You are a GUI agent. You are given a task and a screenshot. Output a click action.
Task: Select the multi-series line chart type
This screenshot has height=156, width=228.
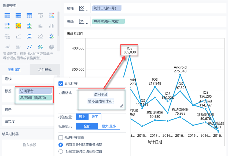point(41,36)
